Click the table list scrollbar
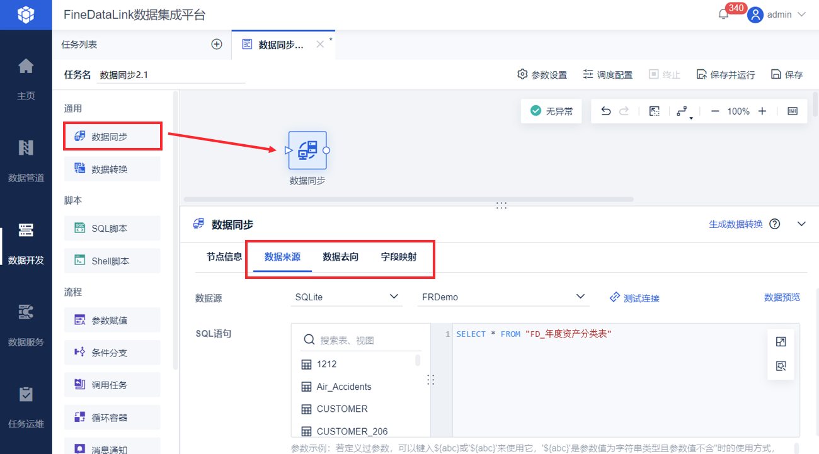Screen dimensions: 819x454 [418, 360]
